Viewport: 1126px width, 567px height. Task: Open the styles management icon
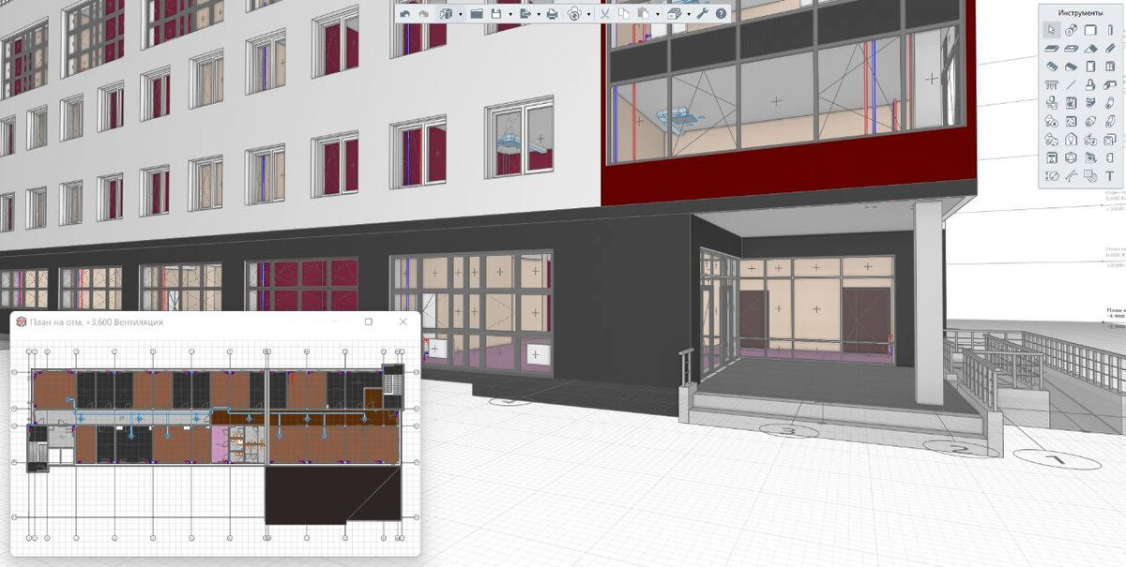pyautogui.click(x=674, y=14)
